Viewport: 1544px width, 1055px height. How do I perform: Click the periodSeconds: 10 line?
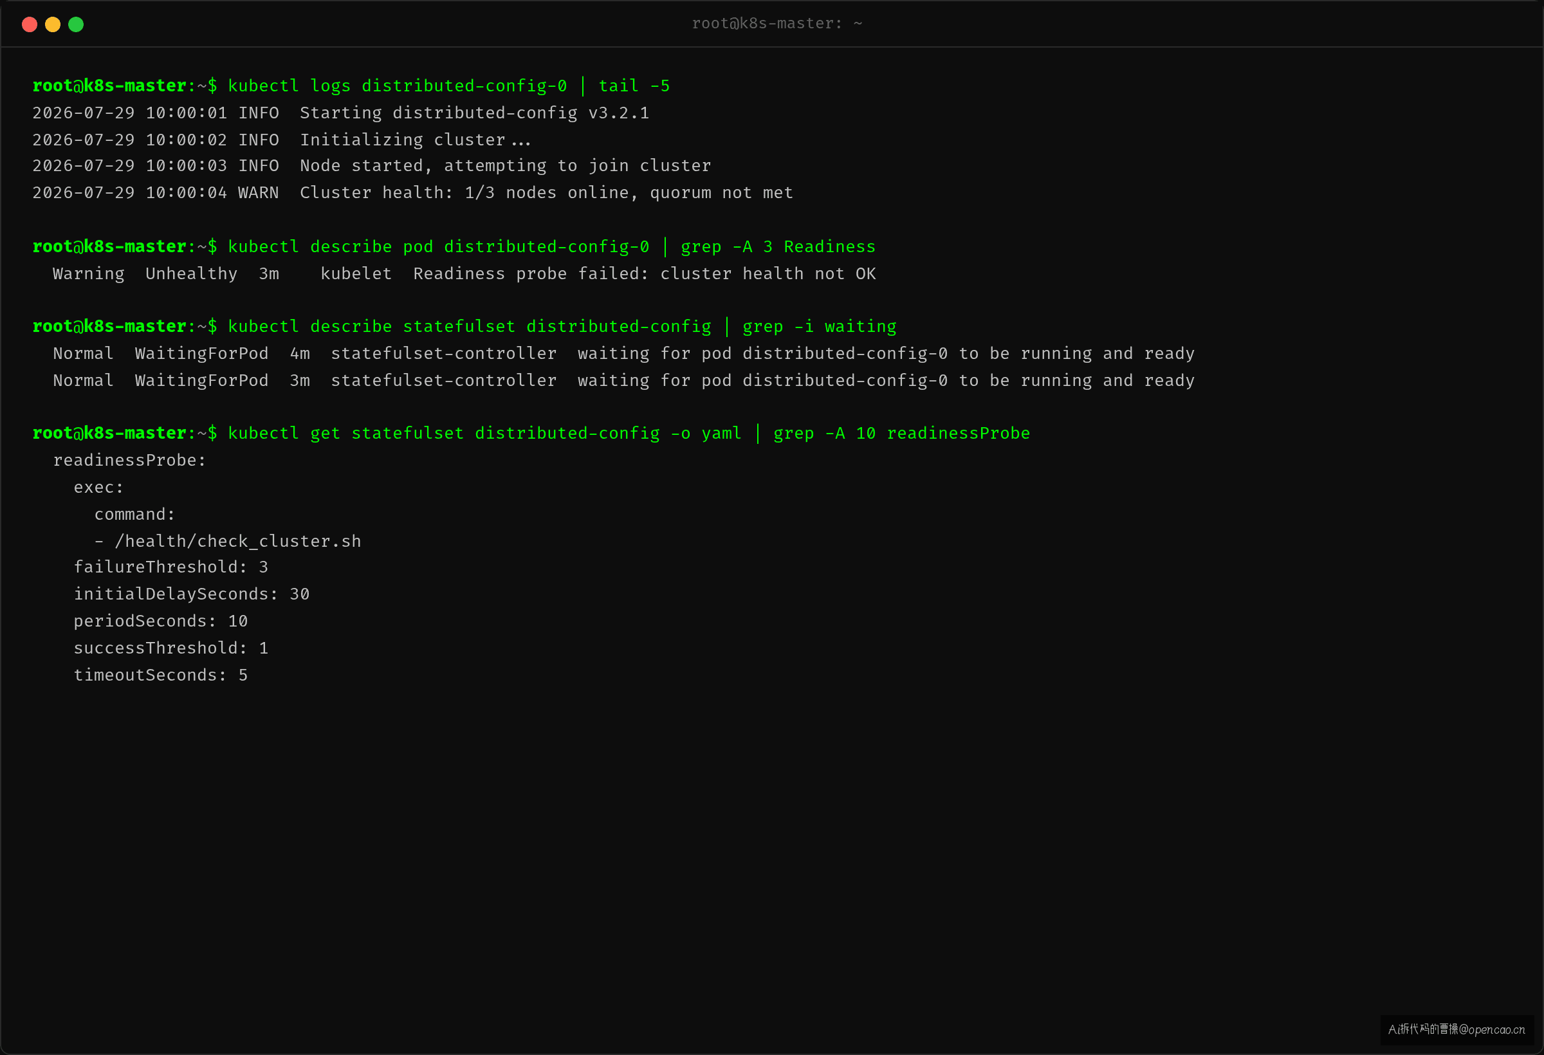(160, 621)
